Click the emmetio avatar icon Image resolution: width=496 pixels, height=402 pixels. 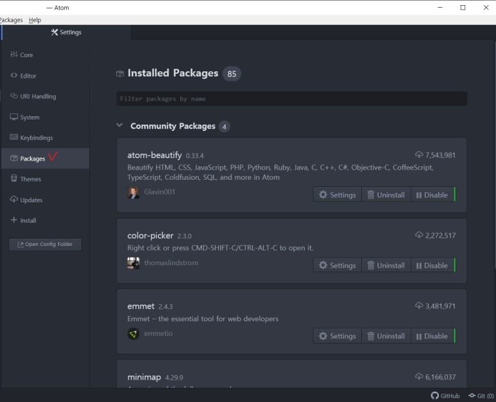pos(133,334)
